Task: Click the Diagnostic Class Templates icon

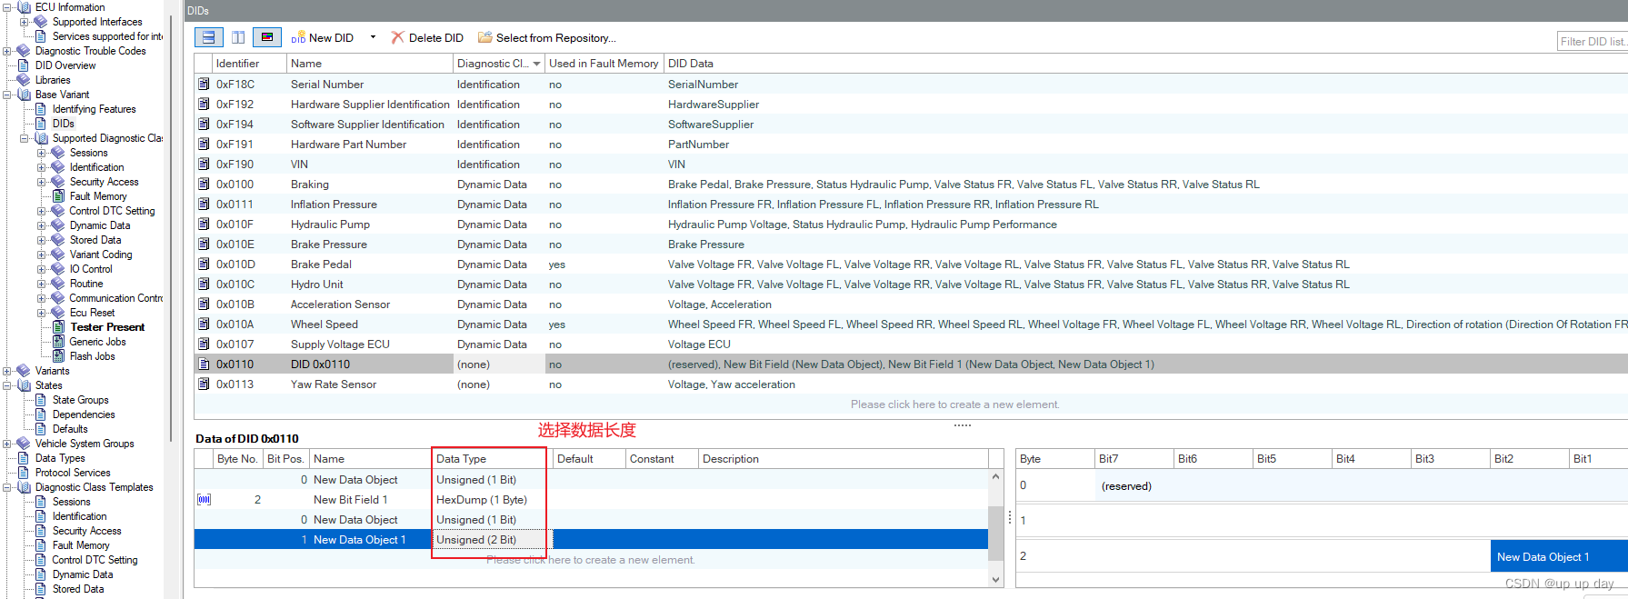Action: pos(24,487)
